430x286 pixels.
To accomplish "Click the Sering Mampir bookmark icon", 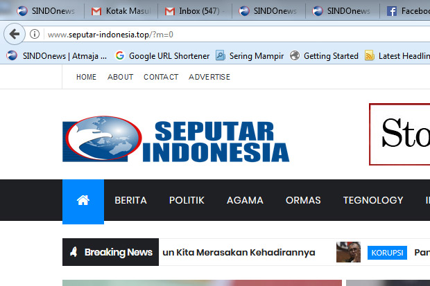I will click(221, 55).
